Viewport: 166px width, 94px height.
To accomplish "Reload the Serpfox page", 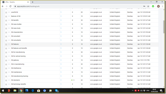I will point(10,6).
